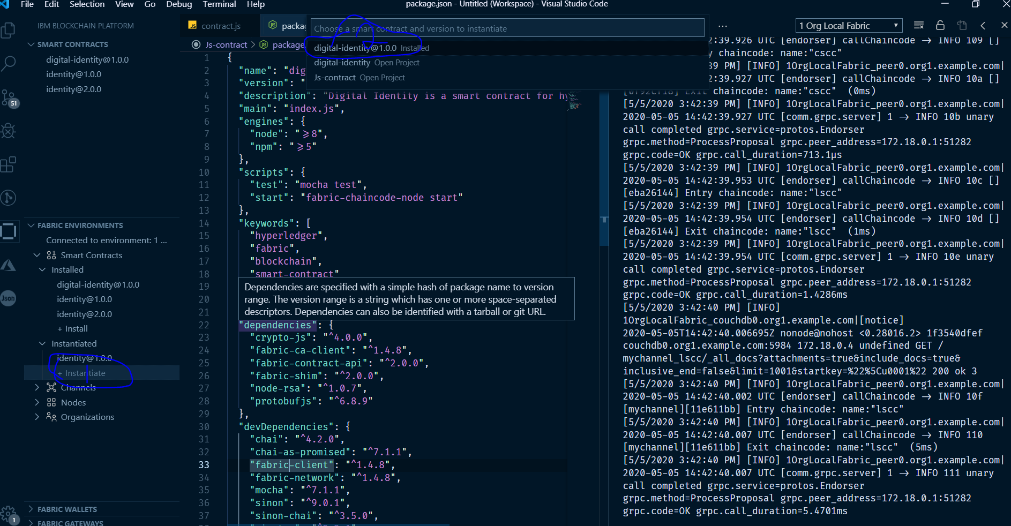The height and width of the screenshot is (526, 1011).
Task: Select digital-identity@1.0.0 under Installed
Action: 98,284
